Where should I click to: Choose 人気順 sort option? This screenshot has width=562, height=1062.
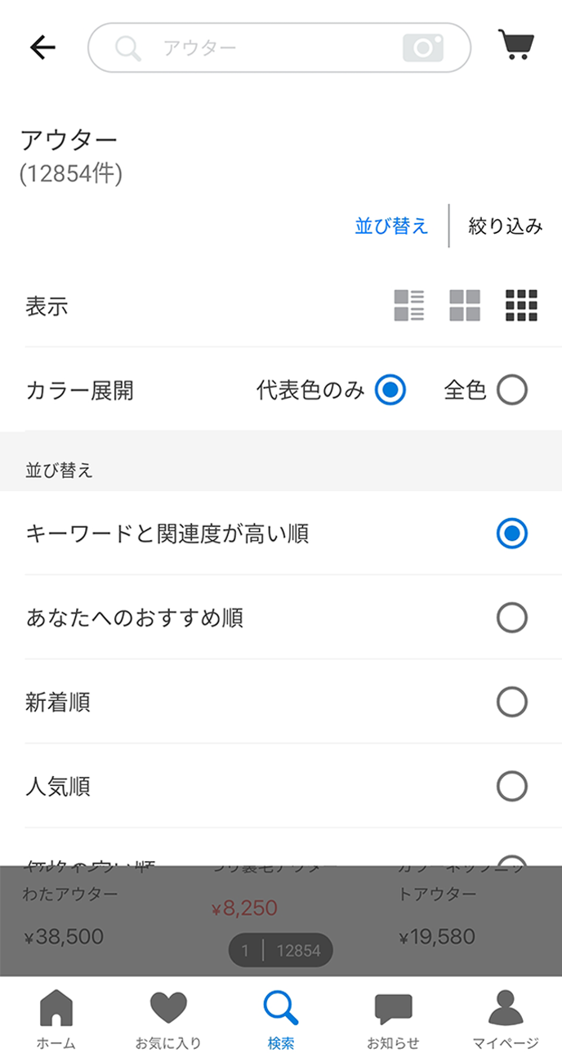[x=512, y=787]
